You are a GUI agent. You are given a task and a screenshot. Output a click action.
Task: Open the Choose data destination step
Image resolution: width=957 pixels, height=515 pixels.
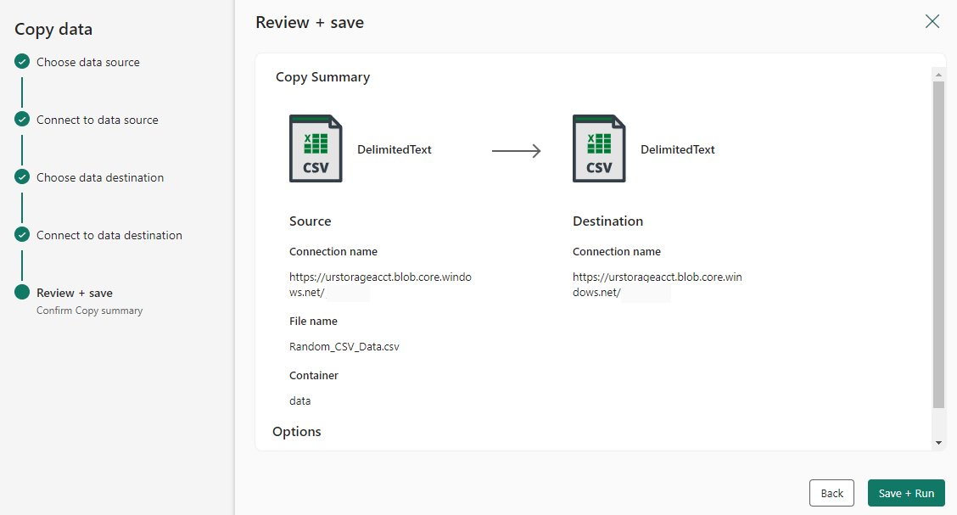click(100, 177)
